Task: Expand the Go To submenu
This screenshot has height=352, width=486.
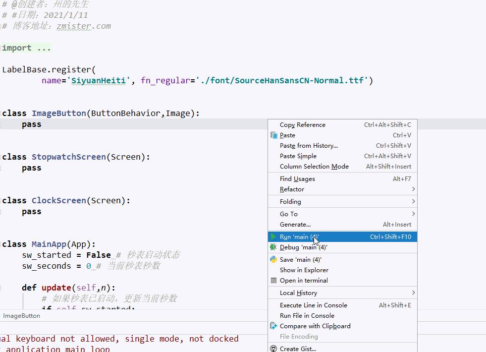Action: coord(288,214)
